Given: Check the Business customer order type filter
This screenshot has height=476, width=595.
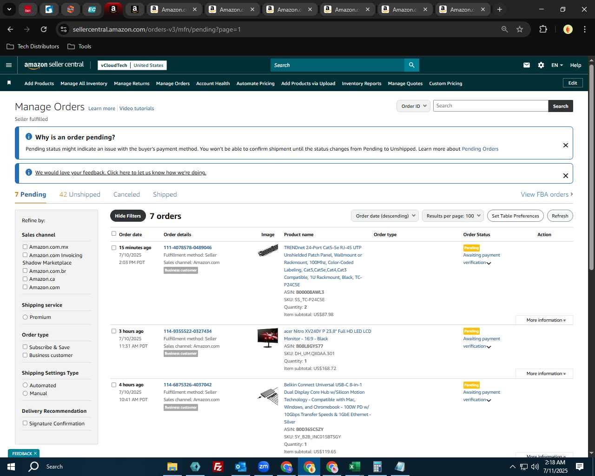Looking at the screenshot, I should coord(25,355).
